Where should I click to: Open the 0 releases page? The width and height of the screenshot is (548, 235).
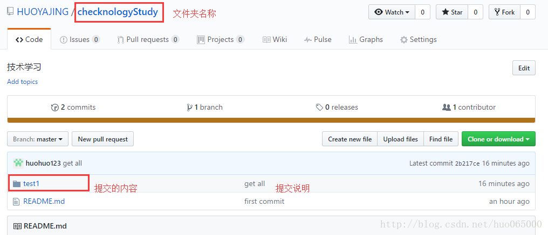tap(337, 107)
